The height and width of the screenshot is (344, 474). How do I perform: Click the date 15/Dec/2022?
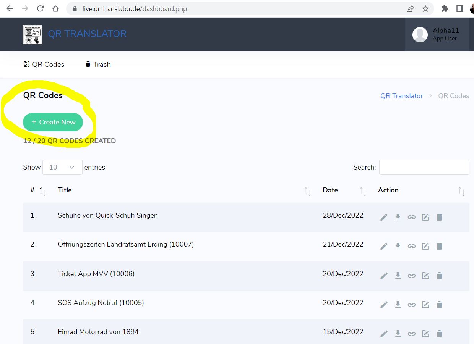click(x=343, y=332)
